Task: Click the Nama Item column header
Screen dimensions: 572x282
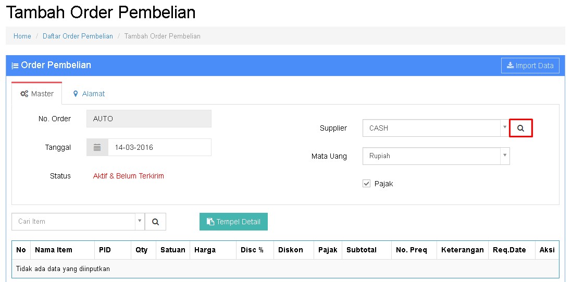Action: pyautogui.click(x=54, y=250)
